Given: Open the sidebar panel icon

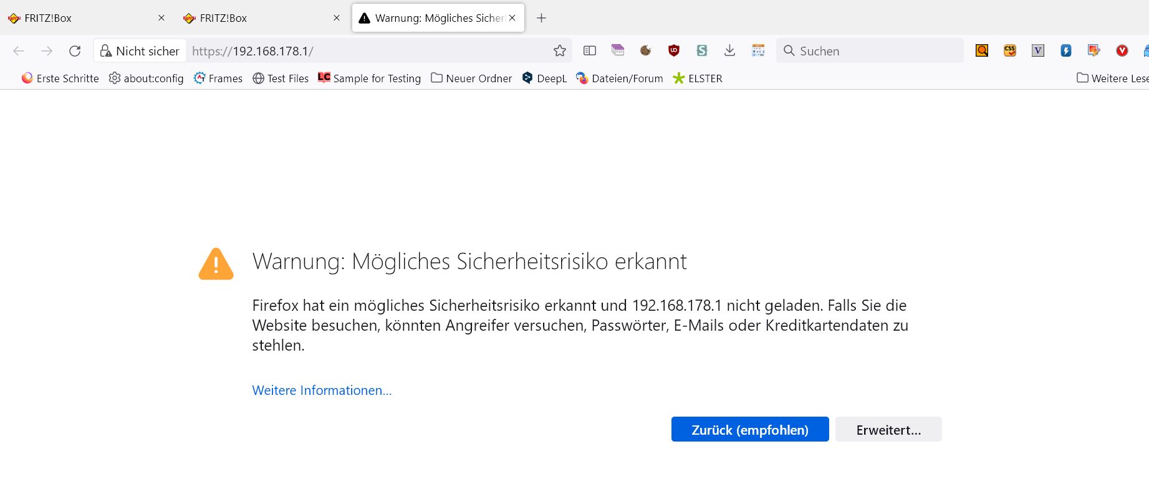Looking at the screenshot, I should click(590, 51).
